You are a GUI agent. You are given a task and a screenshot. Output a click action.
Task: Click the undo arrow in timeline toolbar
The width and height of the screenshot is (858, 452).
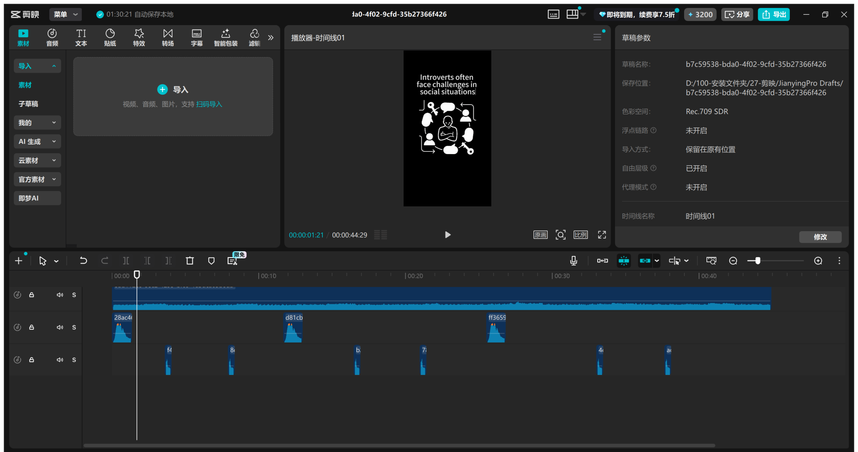pyautogui.click(x=83, y=261)
